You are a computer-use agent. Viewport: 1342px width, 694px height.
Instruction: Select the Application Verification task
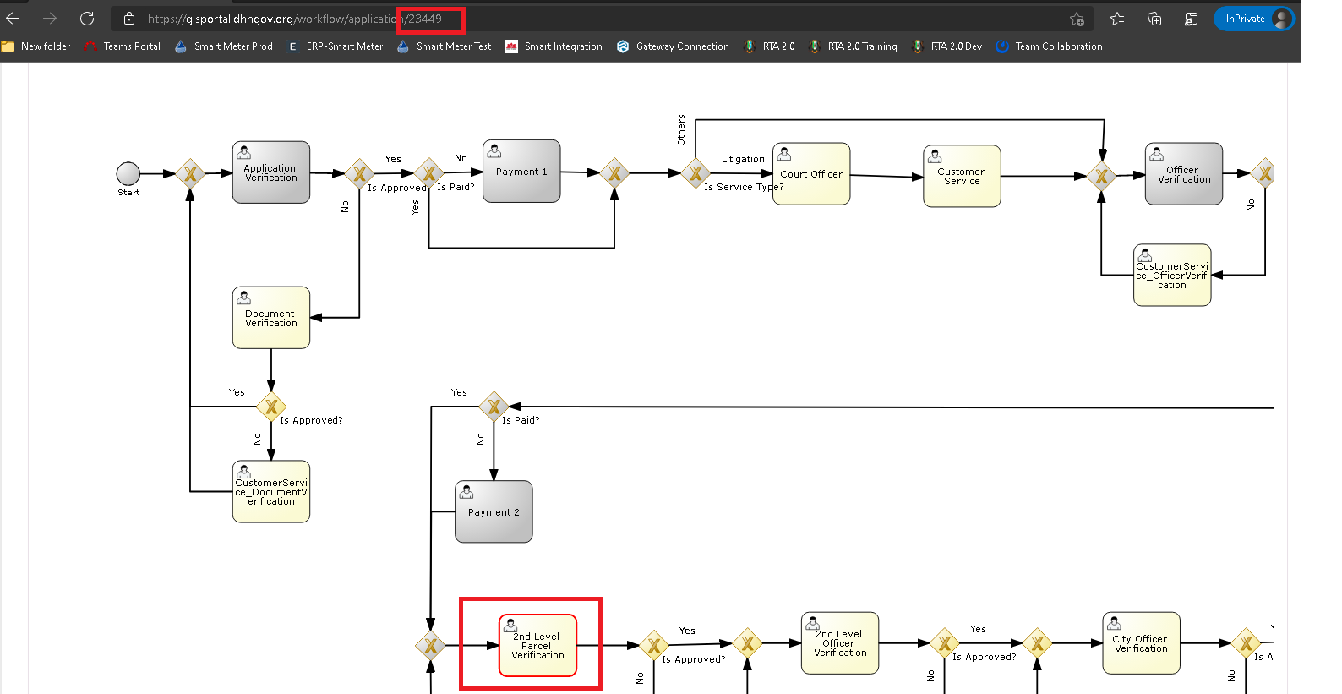click(x=271, y=172)
